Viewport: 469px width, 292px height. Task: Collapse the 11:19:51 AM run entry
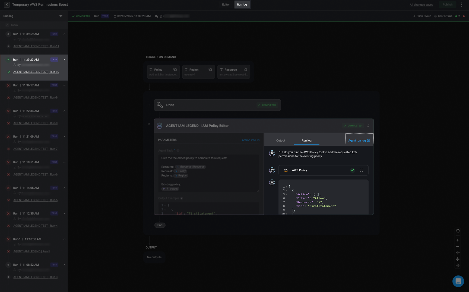point(64,162)
